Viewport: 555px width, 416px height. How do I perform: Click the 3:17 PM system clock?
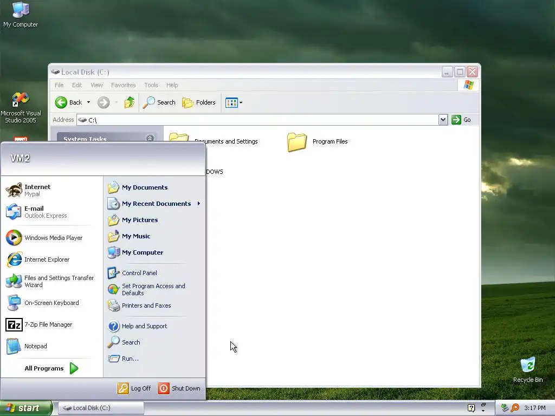tap(535, 408)
